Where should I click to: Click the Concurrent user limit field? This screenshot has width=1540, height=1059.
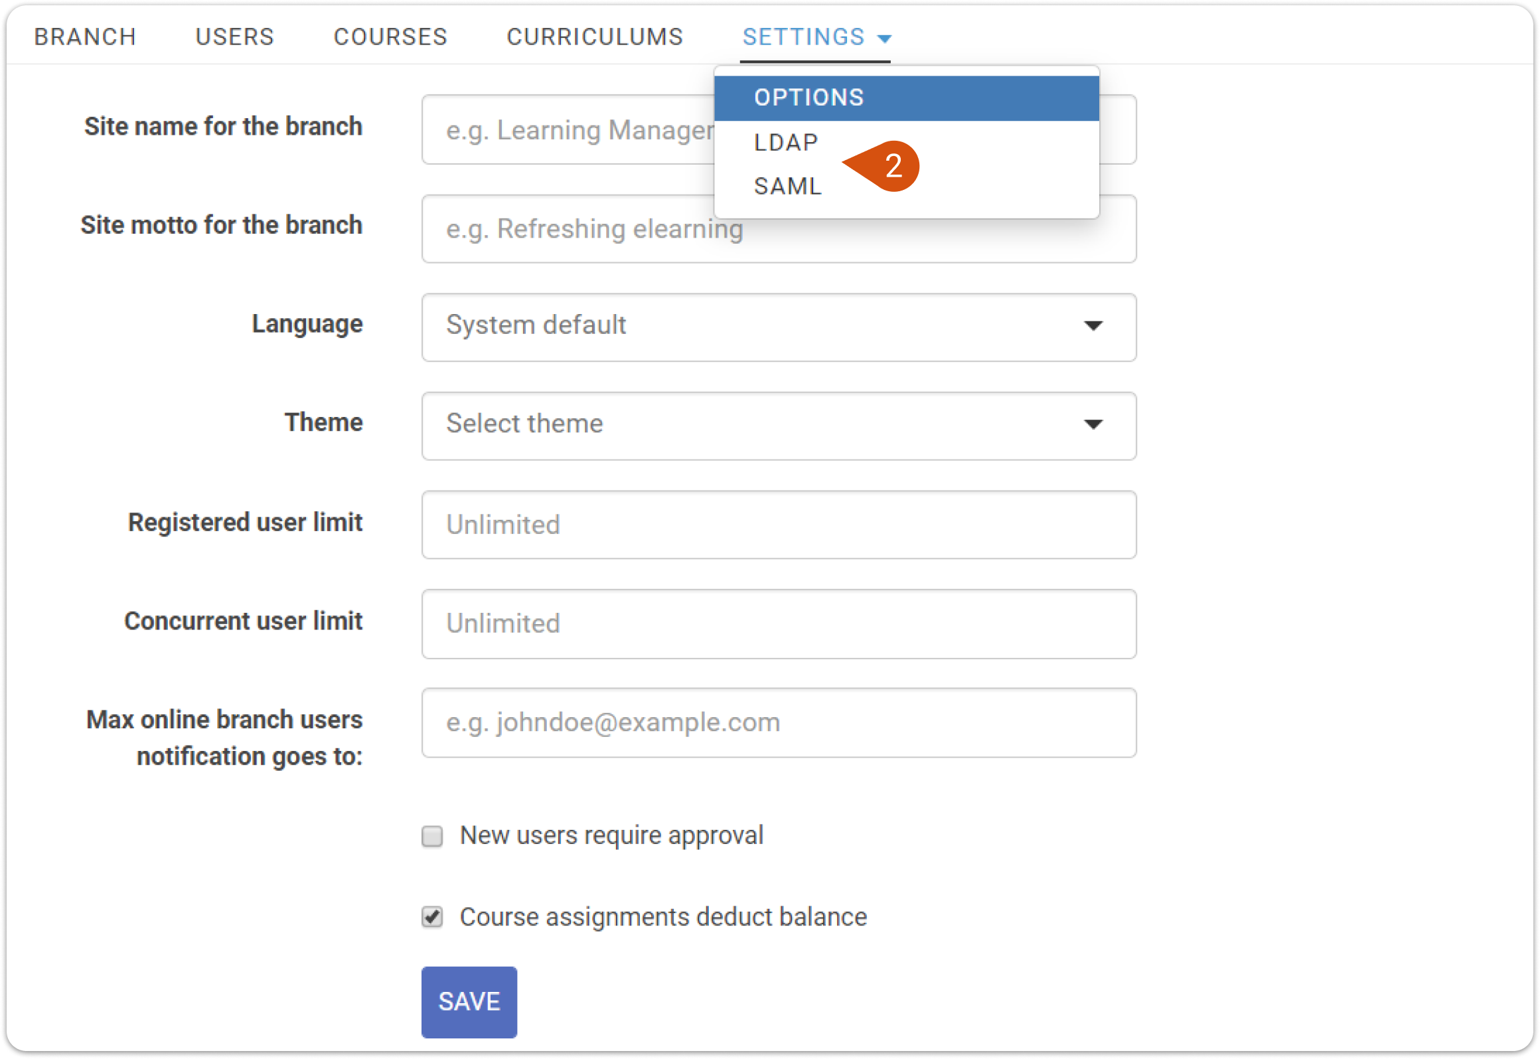point(777,623)
